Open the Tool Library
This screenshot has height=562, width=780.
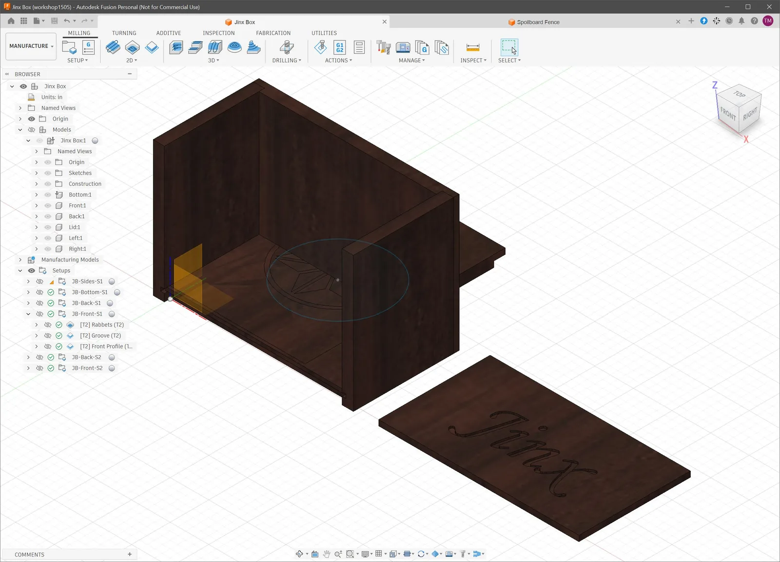pos(384,47)
